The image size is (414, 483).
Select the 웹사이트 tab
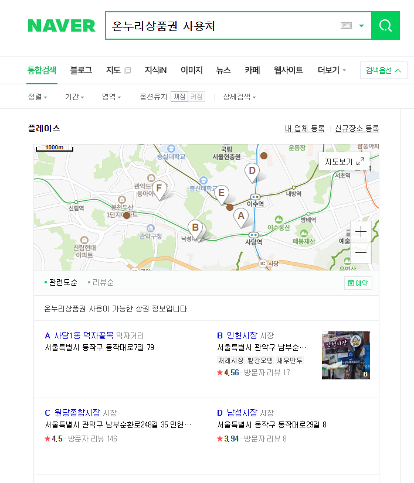[x=289, y=70]
